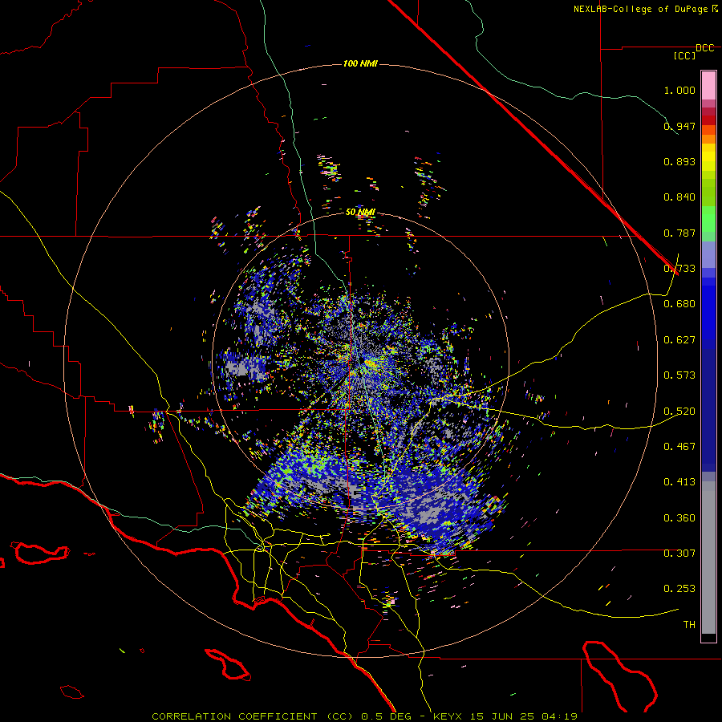Click the Correlation Coefficient KEYX caption at the bottom

(x=364, y=716)
